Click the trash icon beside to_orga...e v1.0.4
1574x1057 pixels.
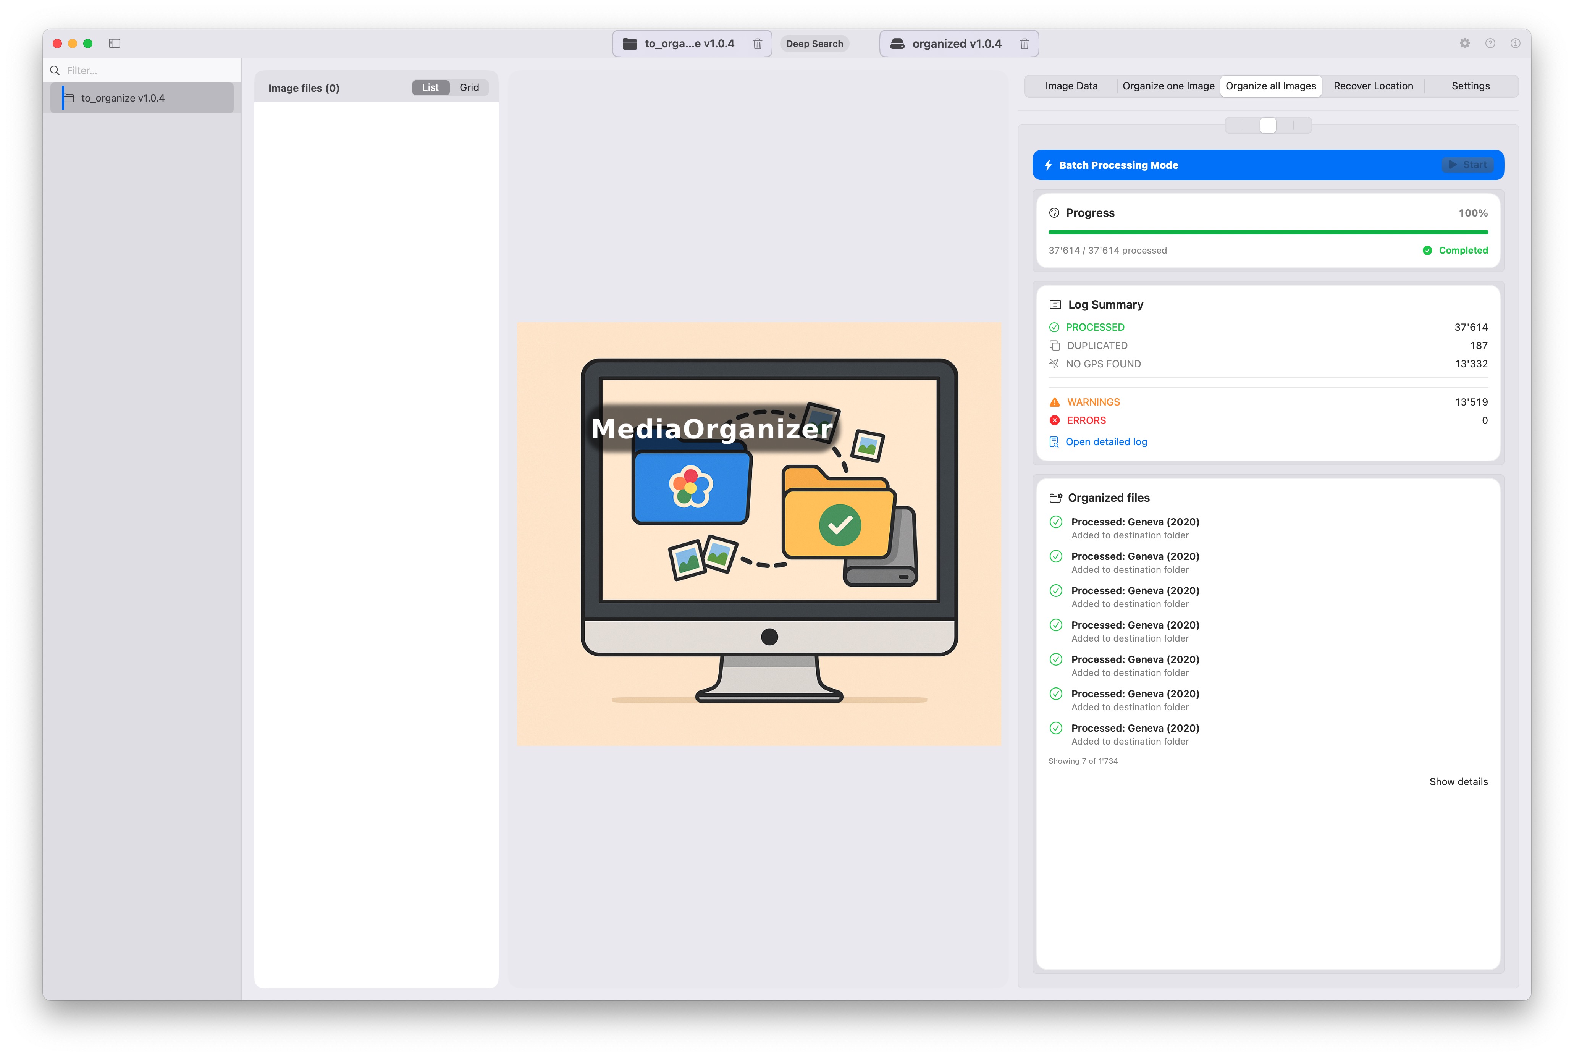click(758, 44)
